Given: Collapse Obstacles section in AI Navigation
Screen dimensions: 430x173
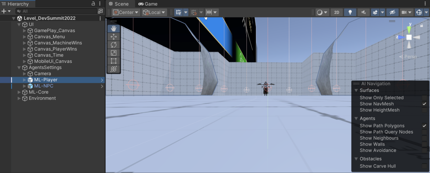Looking at the screenshot, I should coord(356,159).
